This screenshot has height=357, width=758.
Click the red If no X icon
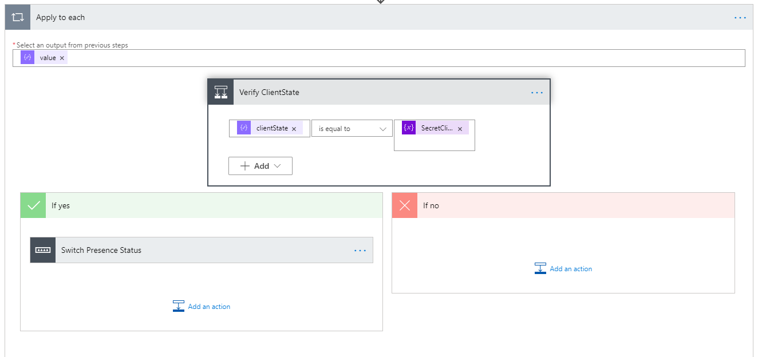tap(405, 205)
